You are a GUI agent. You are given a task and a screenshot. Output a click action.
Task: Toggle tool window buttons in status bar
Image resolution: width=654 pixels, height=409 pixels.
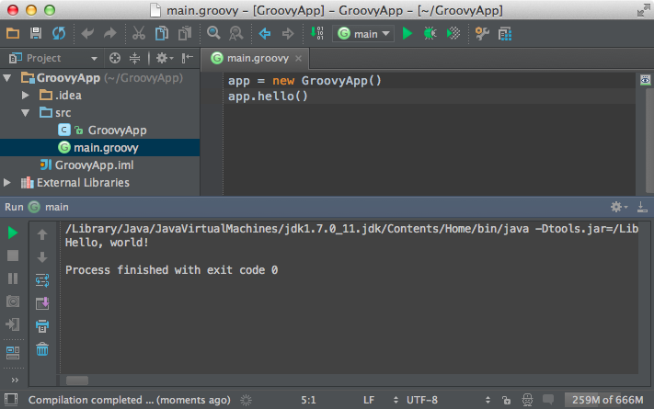11,400
